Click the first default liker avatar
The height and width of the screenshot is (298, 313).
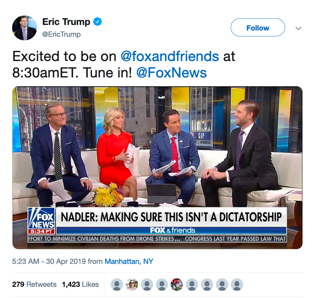click(x=117, y=285)
